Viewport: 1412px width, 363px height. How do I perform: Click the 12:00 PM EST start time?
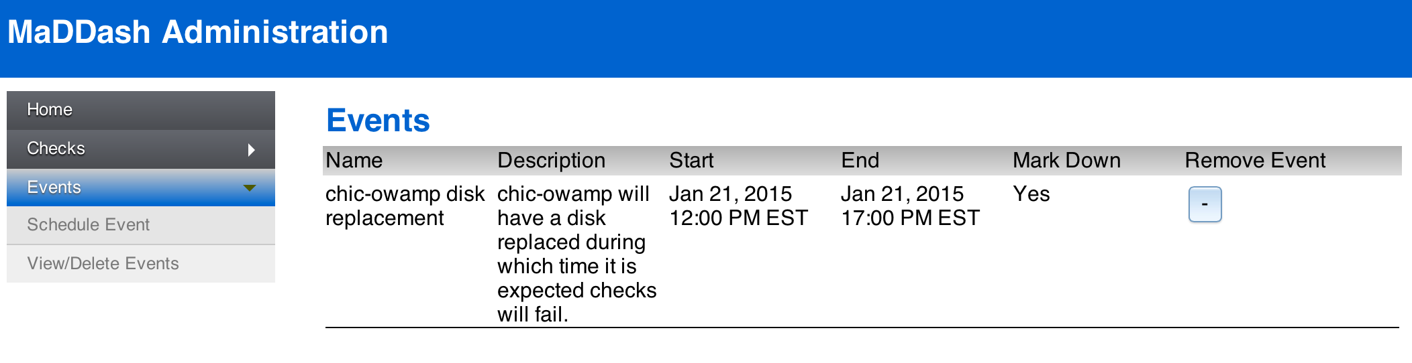click(738, 218)
